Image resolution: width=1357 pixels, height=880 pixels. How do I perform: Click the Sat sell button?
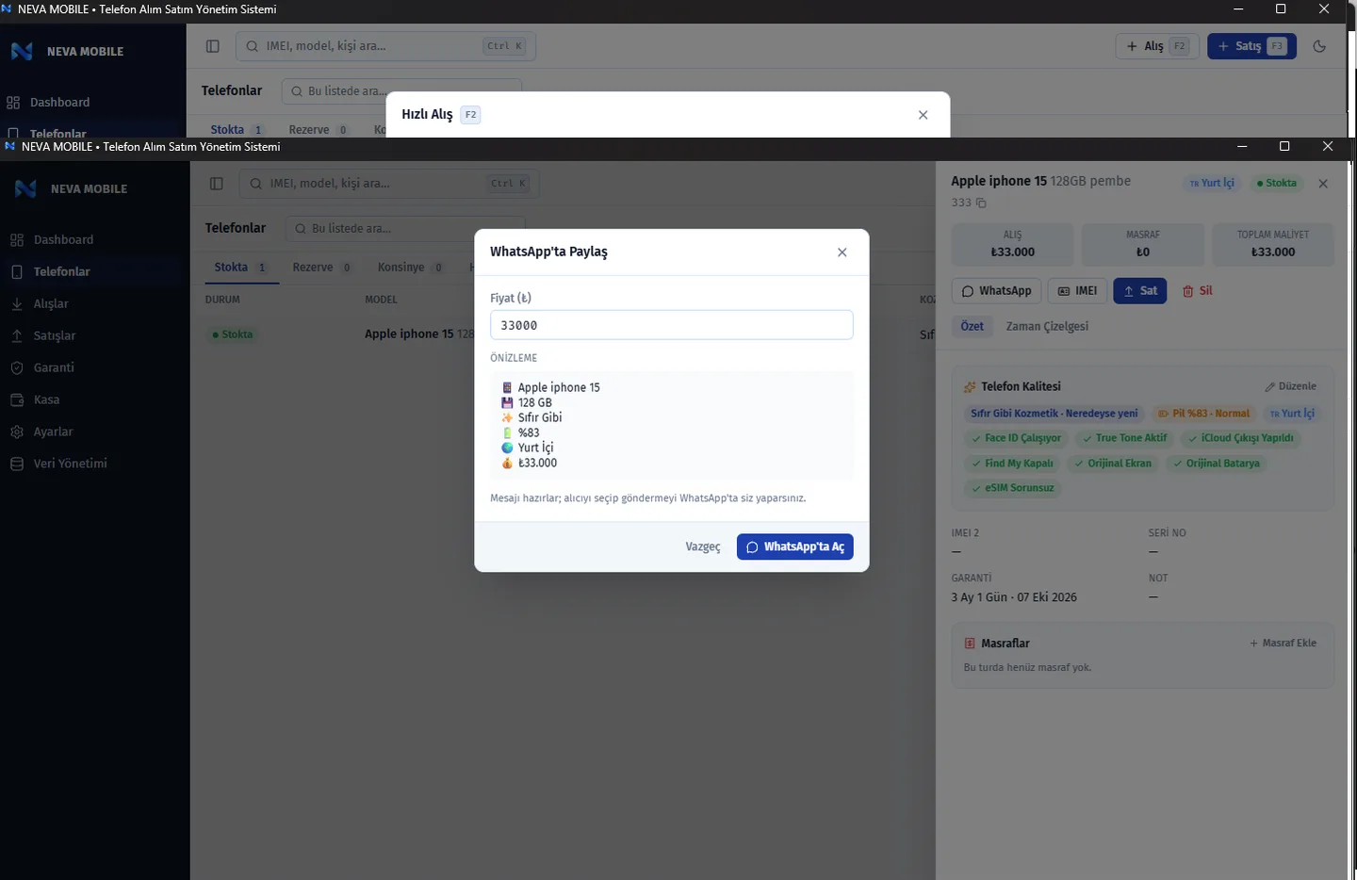point(1139,291)
